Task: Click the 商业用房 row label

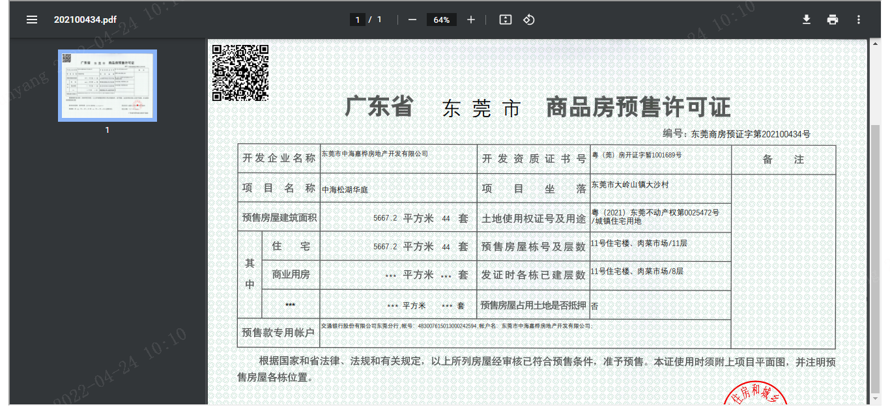Action: coord(291,275)
